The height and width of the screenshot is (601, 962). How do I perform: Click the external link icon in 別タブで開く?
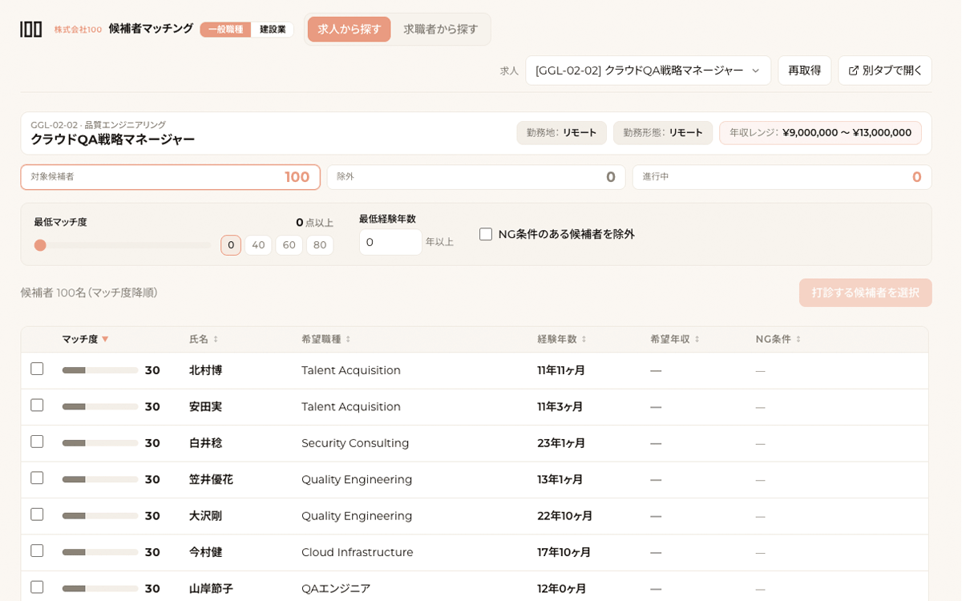coord(853,71)
